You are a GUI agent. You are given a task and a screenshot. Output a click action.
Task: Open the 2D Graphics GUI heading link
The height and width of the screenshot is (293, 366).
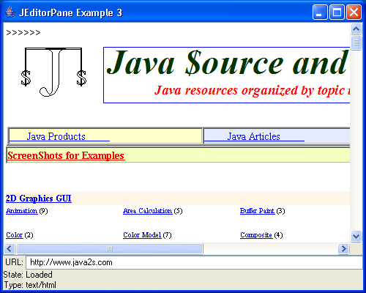point(39,199)
